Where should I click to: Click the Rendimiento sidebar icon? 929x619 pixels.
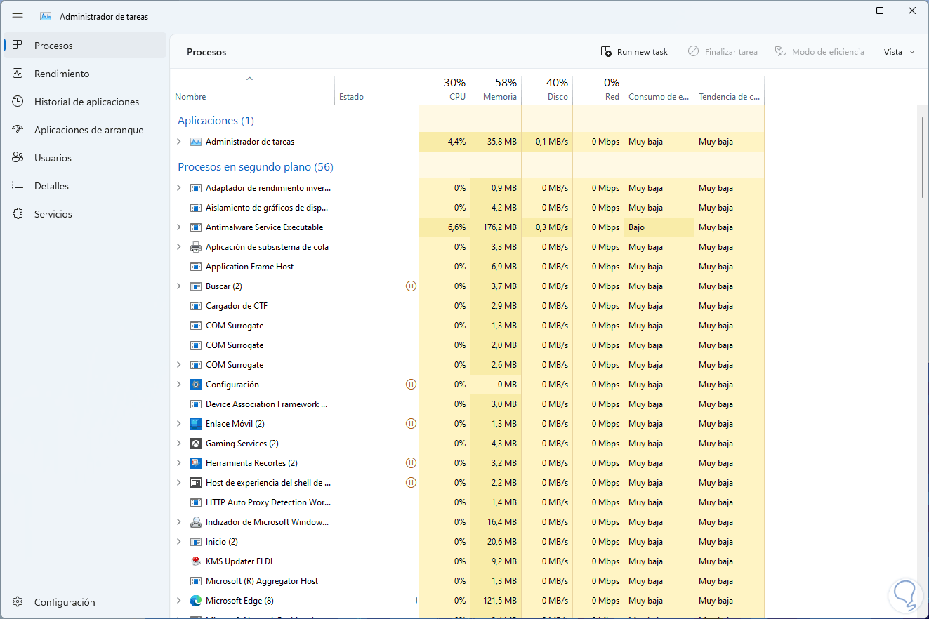click(x=19, y=74)
